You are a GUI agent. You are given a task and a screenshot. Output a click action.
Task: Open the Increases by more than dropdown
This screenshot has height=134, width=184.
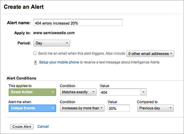point(82,108)
